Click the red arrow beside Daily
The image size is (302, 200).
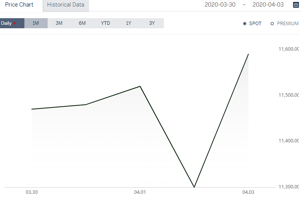[14, 24]
